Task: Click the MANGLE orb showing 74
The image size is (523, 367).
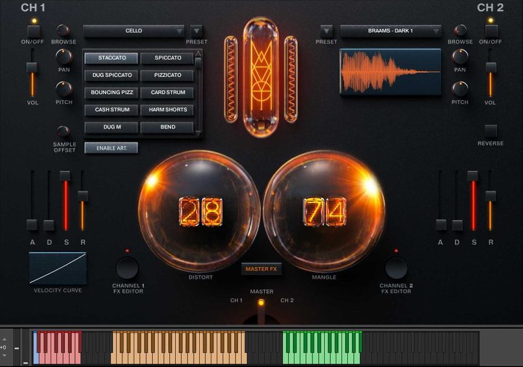Action: click(324, 211)
